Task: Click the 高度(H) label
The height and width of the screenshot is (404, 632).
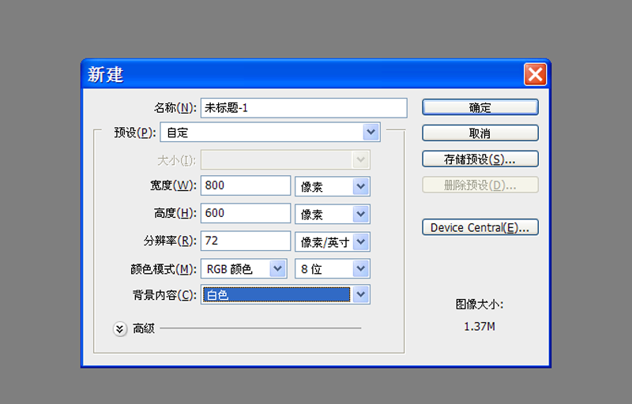Action: click(175, 213)
